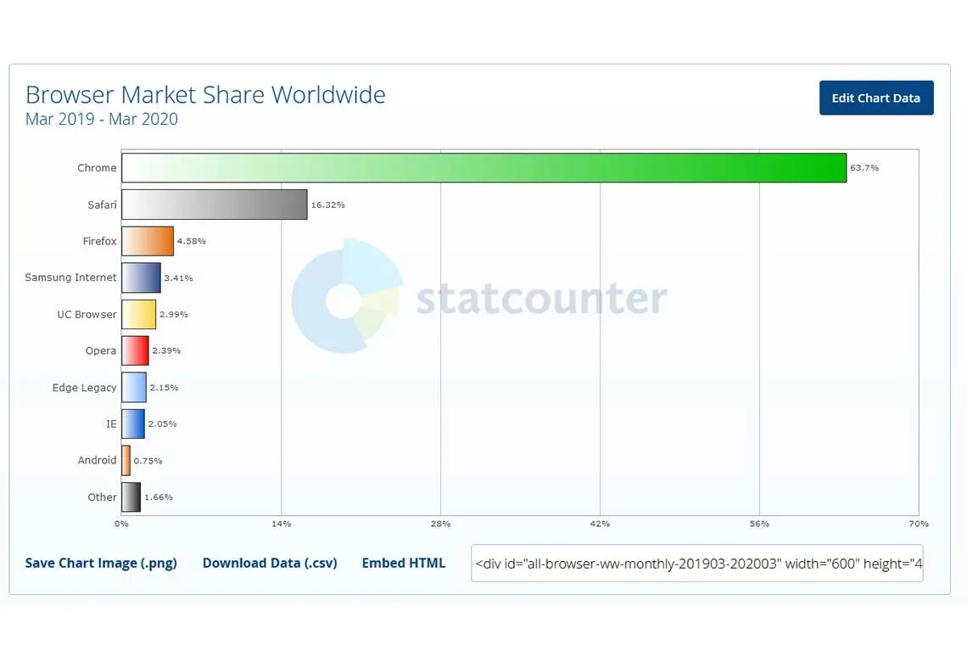Click the '56%' x-axis tick label
Viewport: 967px width, 645px height.
coord(759,524)
